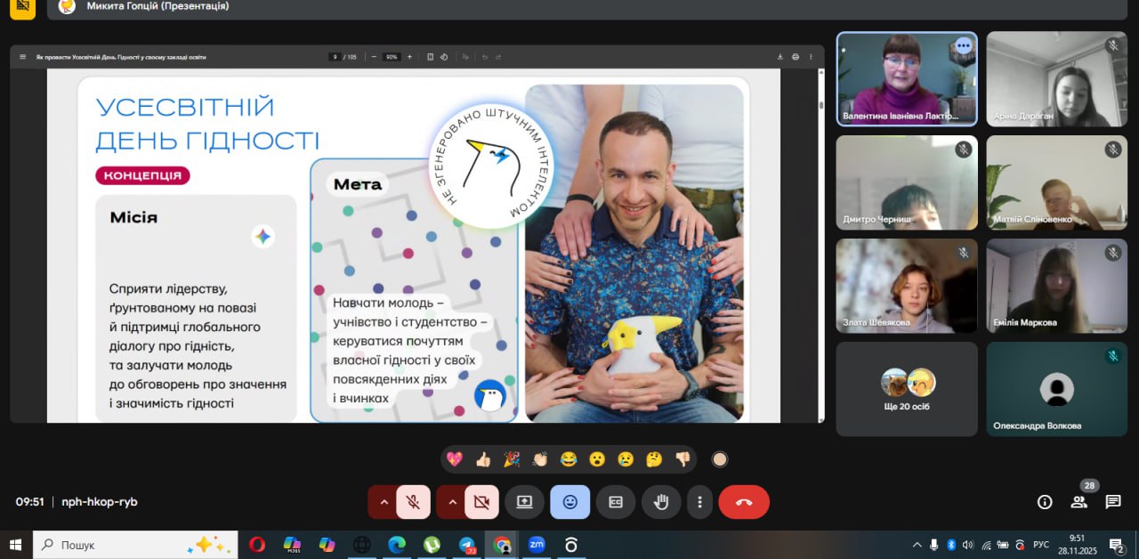
Task: Close the emoji reactions panel
Action: tap(569, 502)
